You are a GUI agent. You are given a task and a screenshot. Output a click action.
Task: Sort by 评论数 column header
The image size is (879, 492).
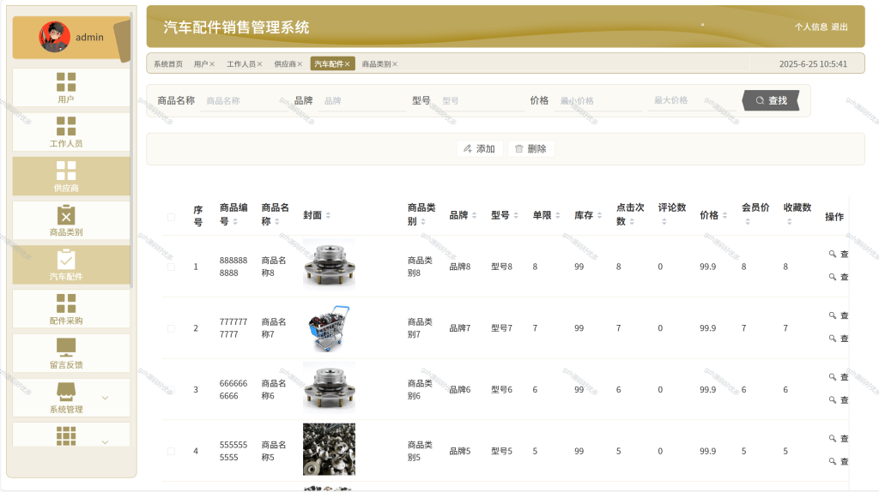click(x=671, y=214)
